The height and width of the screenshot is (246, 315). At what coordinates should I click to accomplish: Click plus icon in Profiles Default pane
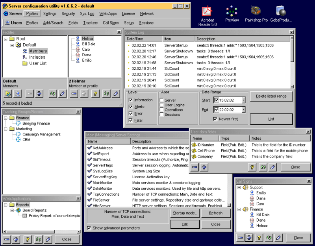[39, 94]
